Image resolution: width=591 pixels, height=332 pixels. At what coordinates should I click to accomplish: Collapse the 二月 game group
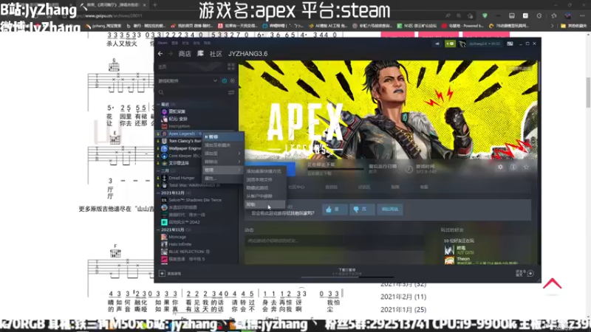click(x=159, y=170)
